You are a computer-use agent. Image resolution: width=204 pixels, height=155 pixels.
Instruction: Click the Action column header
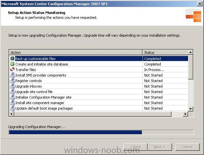tap(76, 53)
